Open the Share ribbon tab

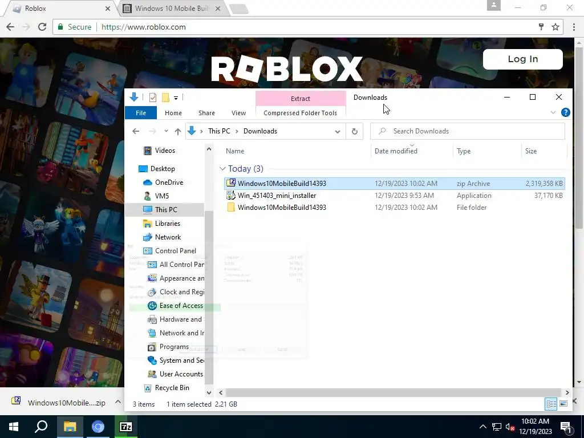tap(206, 113)
